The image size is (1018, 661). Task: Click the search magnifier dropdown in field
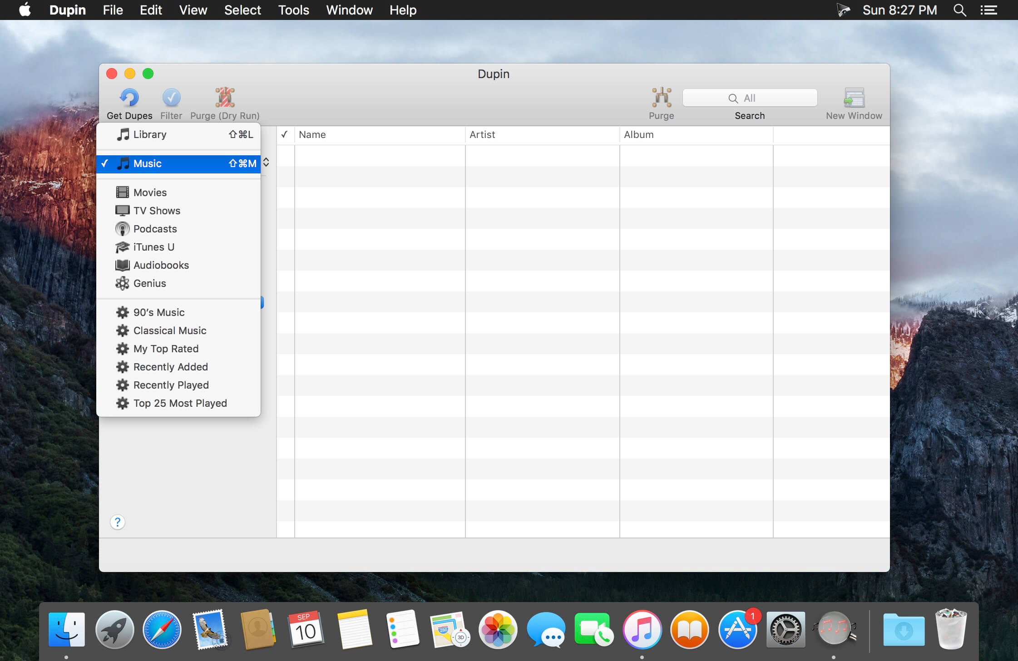click(733, 99)
